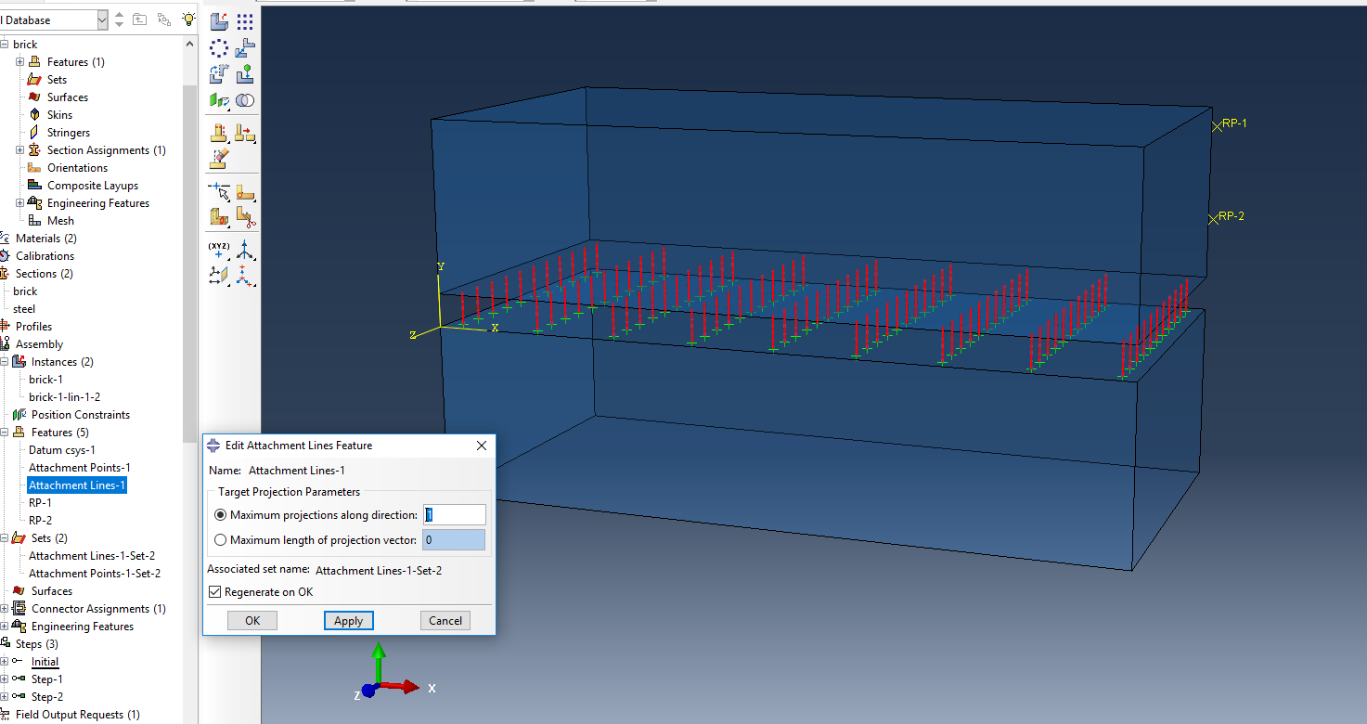Expand Features (1) under brick
This screenshot has height=724, width=1367.
tap(20, 62)
